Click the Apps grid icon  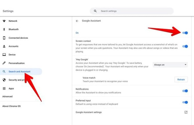click(x=4, y=88)
